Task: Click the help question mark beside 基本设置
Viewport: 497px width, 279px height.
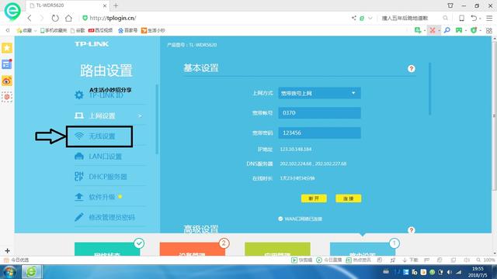Action: pyautogui.click(x=411, y=69)
